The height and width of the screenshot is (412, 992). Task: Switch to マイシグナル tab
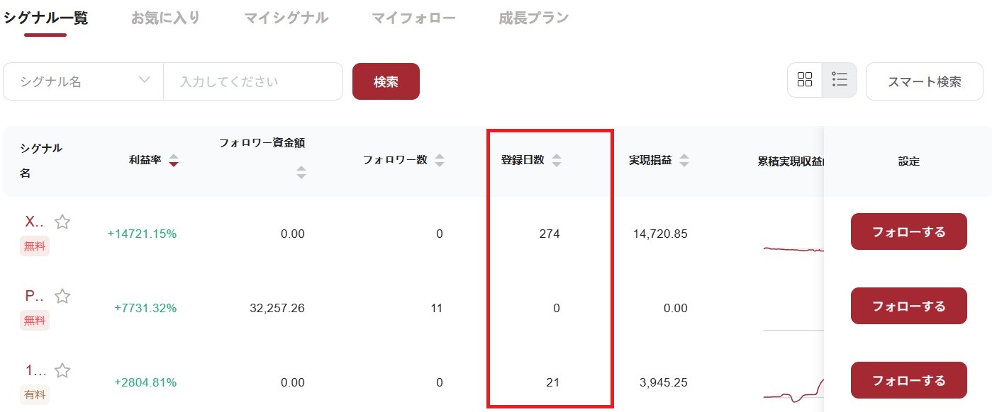(x=286, y=18)
